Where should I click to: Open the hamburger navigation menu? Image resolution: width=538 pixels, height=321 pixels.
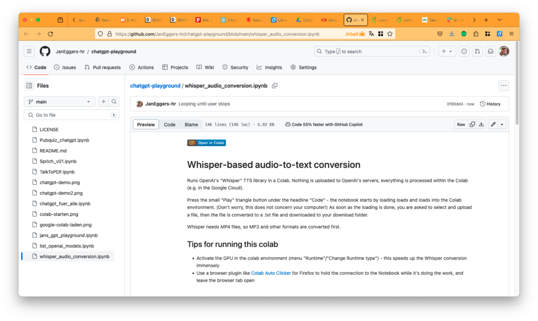pos(29,51)
